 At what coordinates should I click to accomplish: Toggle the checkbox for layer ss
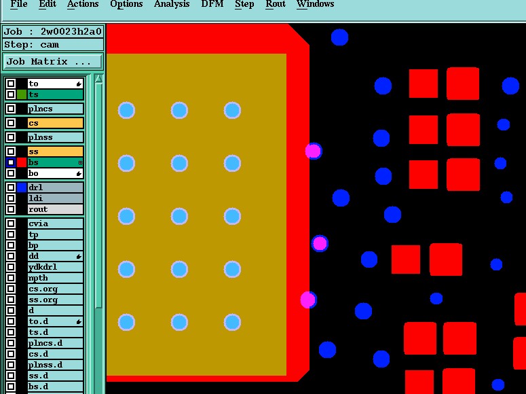coord(11,151)
